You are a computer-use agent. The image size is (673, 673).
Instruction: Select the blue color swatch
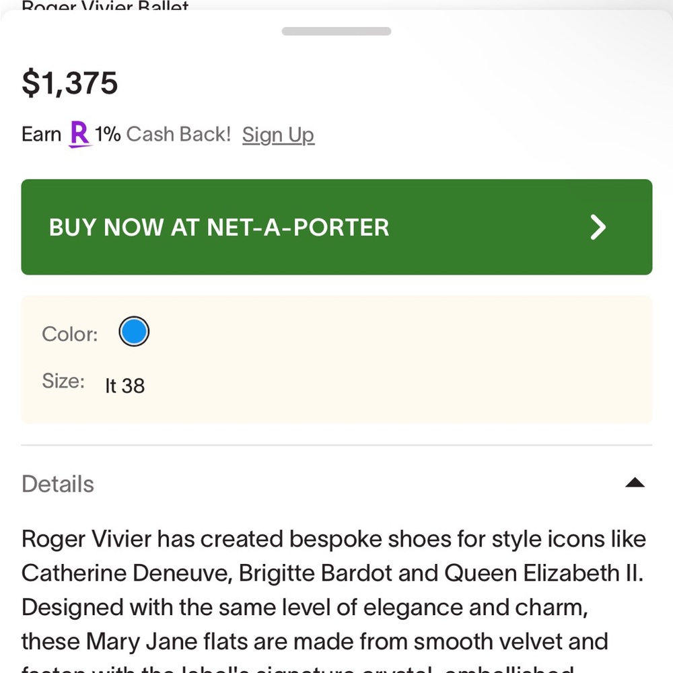[134, 332]
